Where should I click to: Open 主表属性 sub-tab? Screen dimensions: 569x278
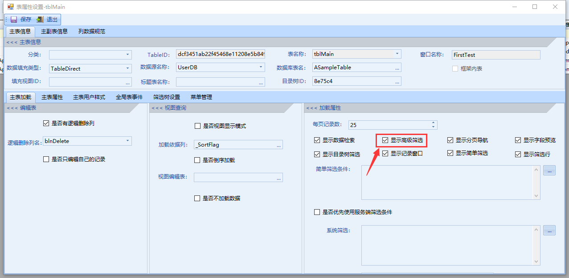pyautogui.click(x=52, y=97)
